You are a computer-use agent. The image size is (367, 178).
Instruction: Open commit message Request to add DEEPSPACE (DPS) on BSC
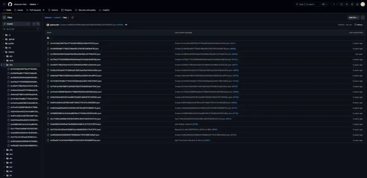(x=193, y=129)
